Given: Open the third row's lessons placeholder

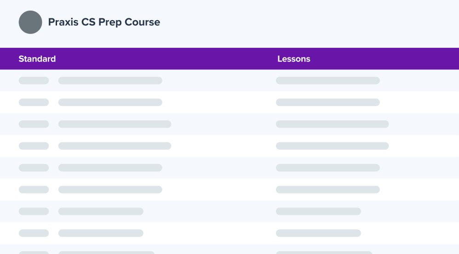Looking at the screenshot, I should click(332, 124).
